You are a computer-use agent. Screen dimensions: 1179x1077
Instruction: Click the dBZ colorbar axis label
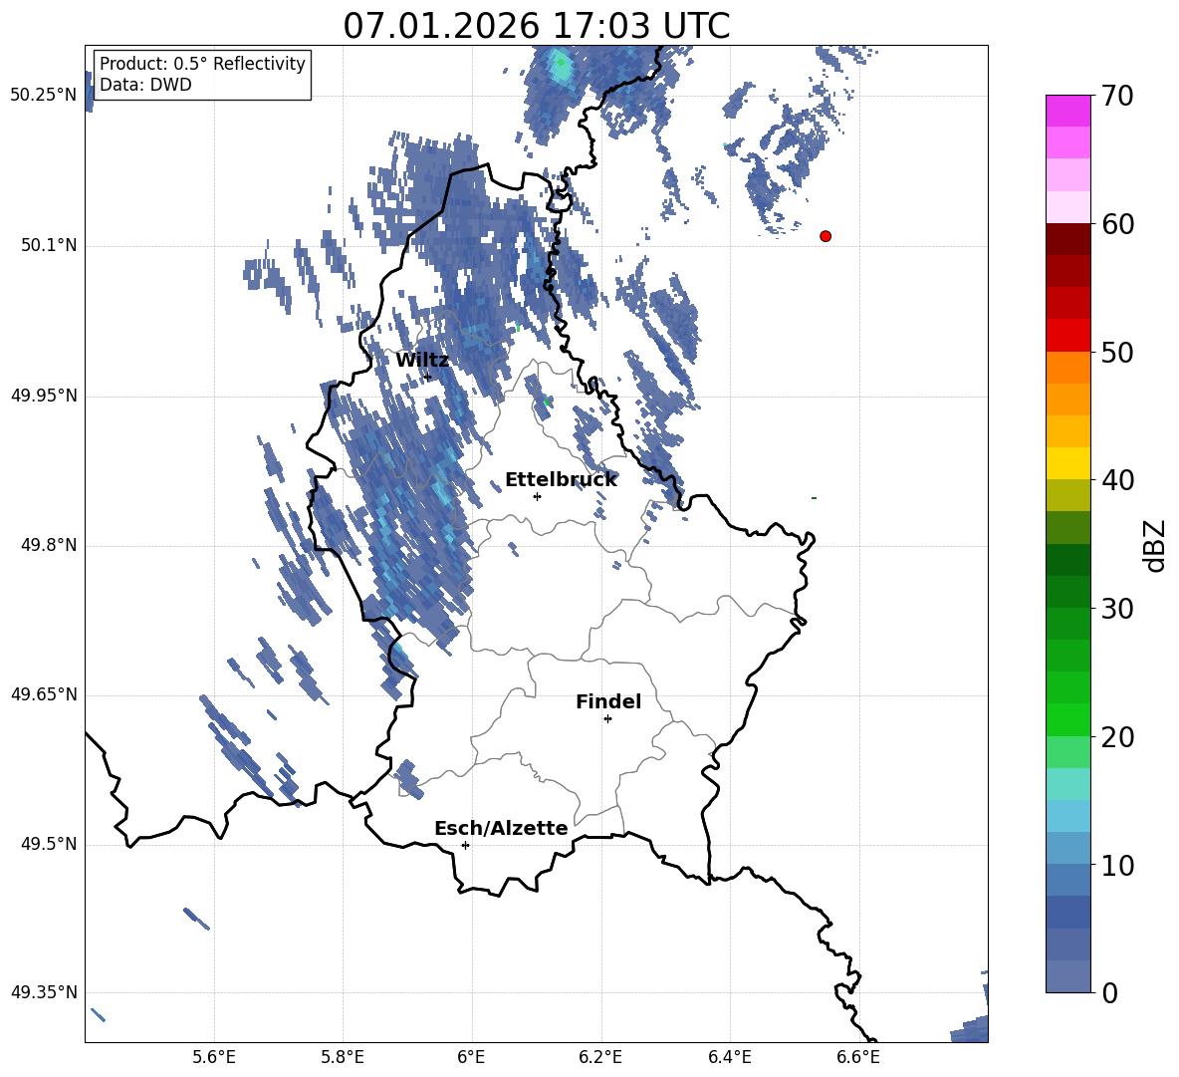(1154, 545)
